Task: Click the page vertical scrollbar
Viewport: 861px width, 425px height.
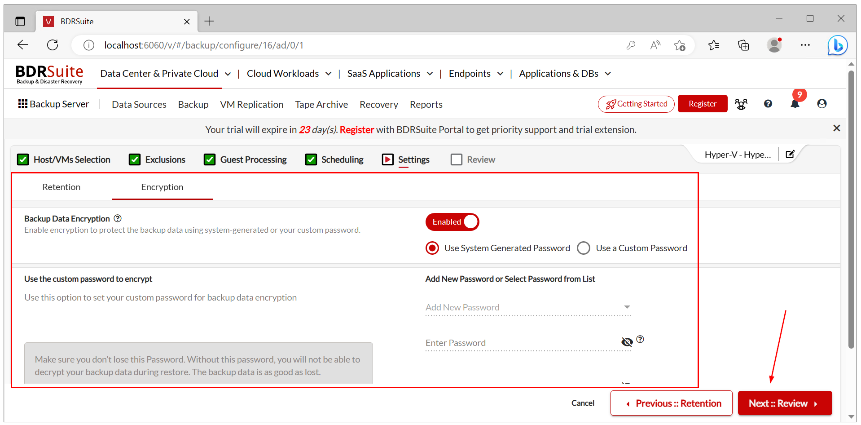Action: click(851, 209)
